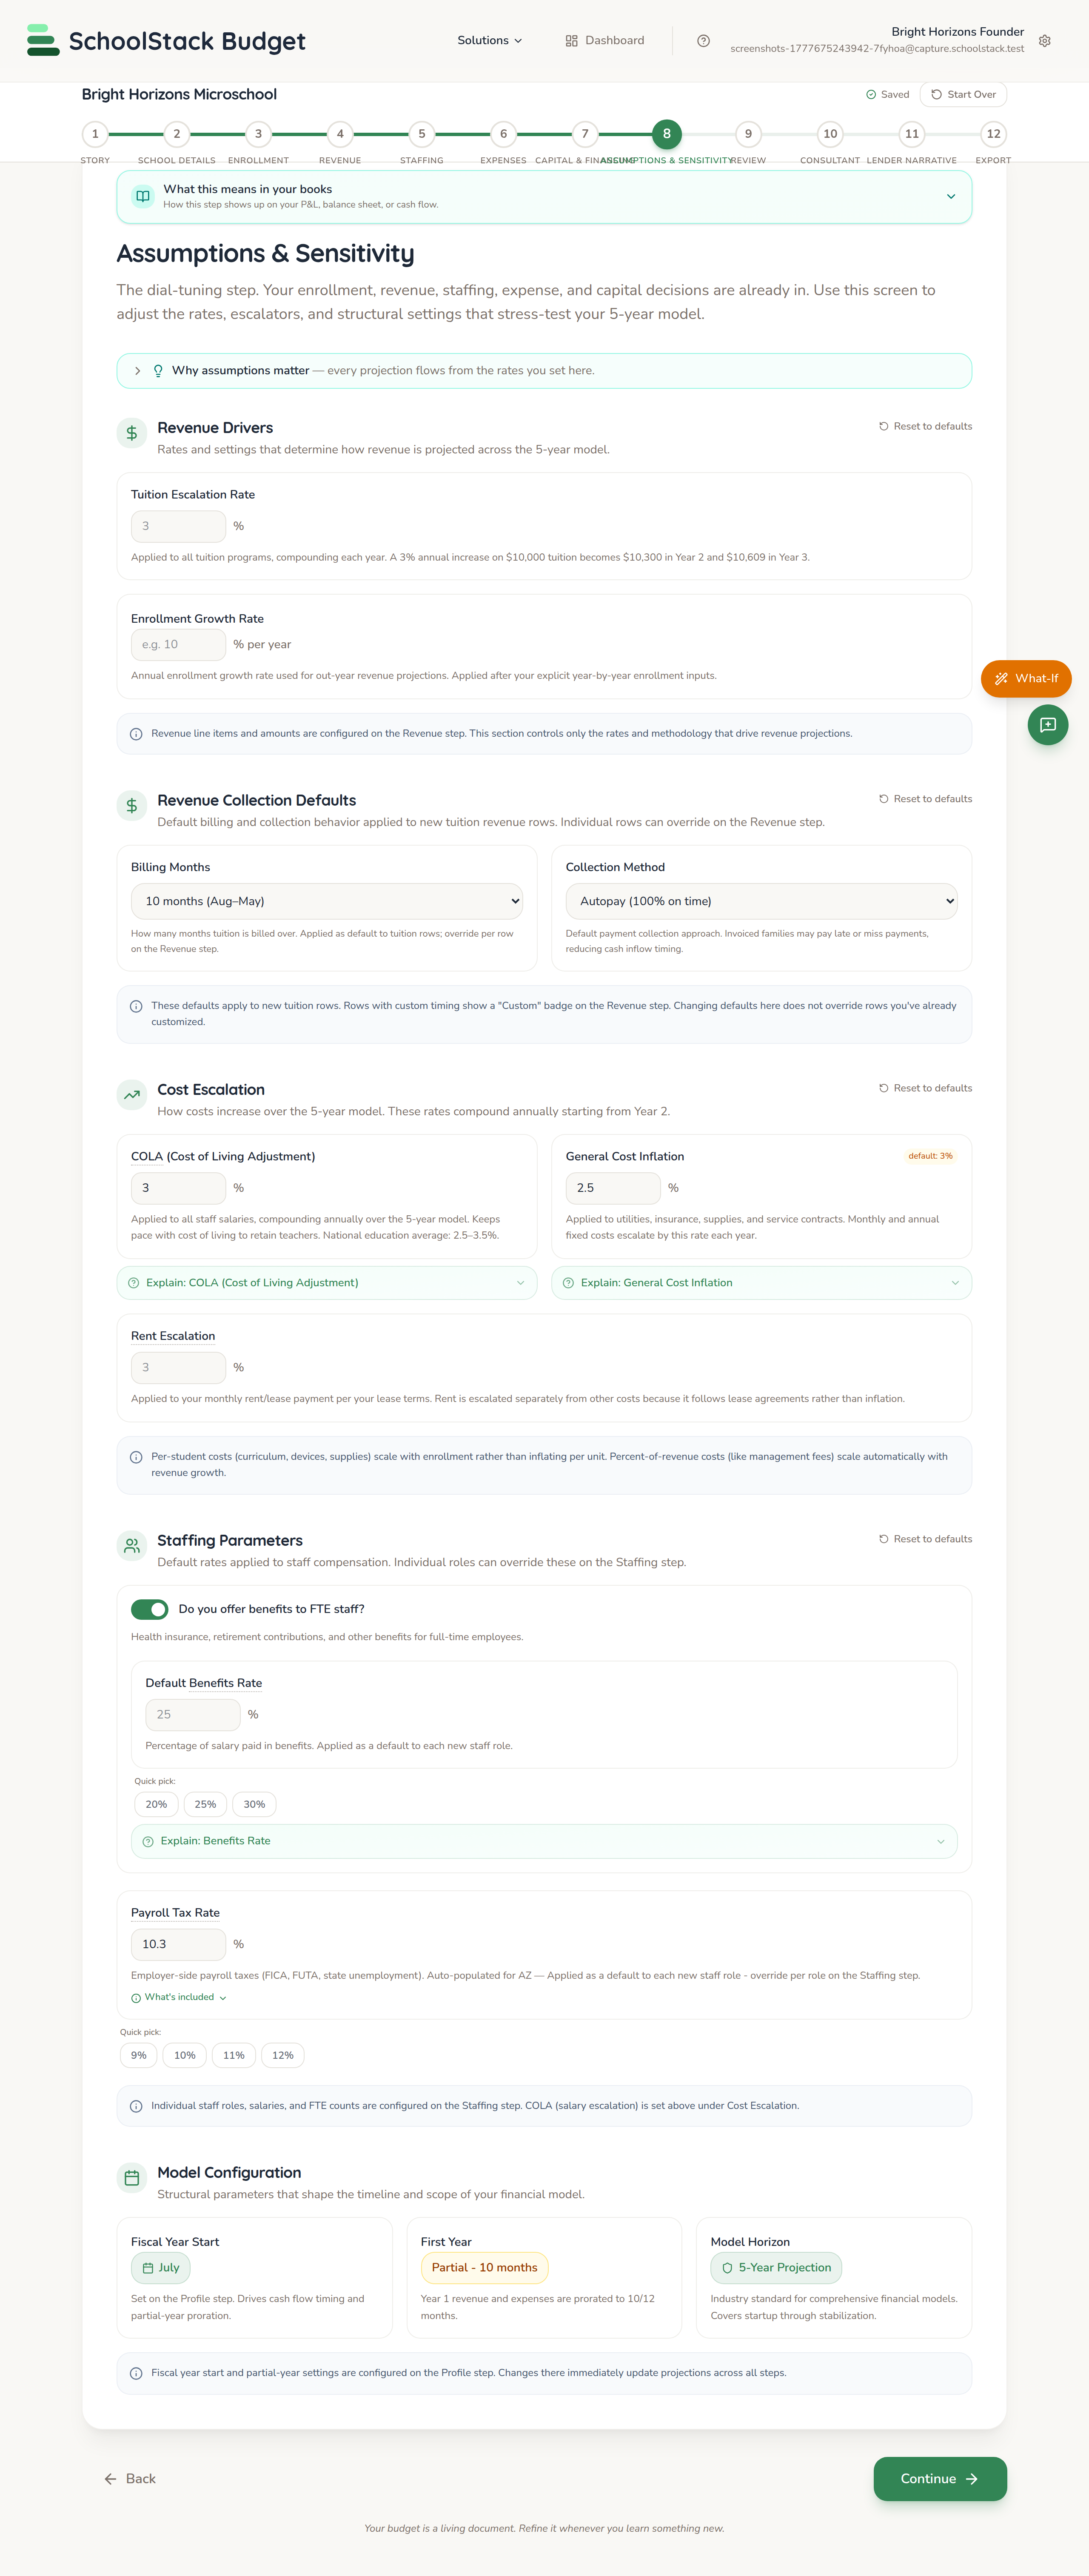1089x2576 pixels.
Task: Click the info icon on Fiscal year start note
Action: tap(136, 2373)
